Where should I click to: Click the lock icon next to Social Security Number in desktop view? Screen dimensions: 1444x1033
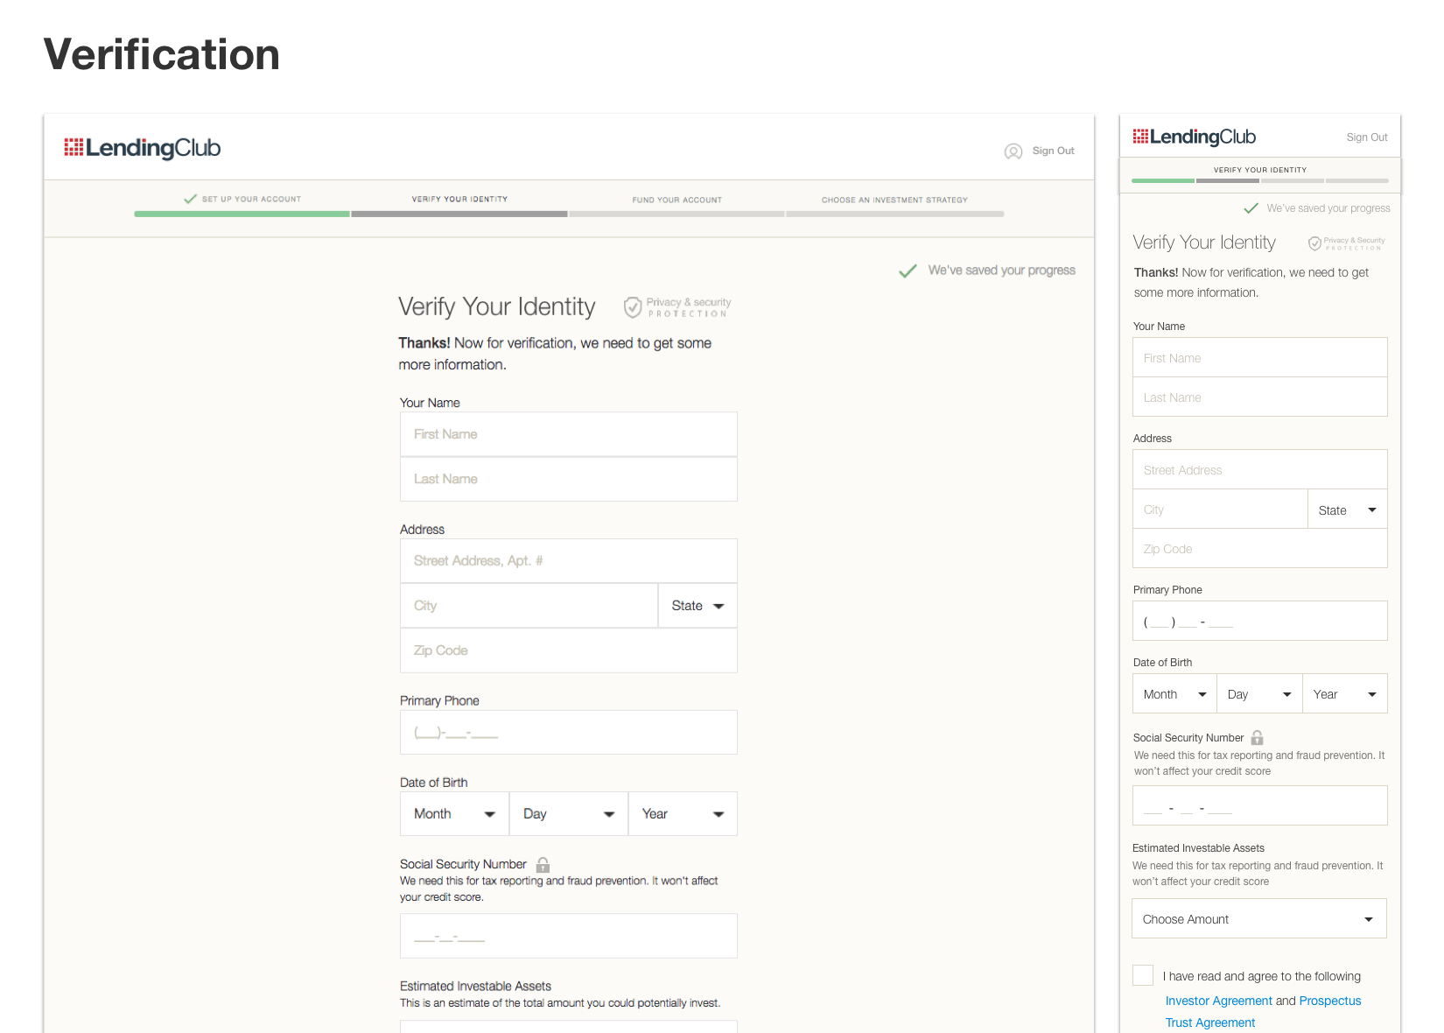(x=543, y=865)
